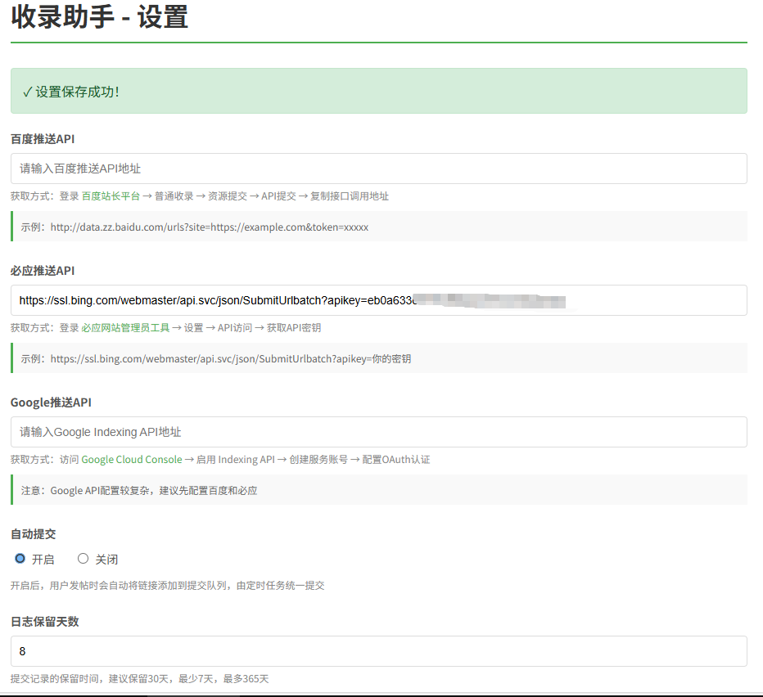
Task: Focus the 必应推送API URL input box
Action: coord(378,300)
